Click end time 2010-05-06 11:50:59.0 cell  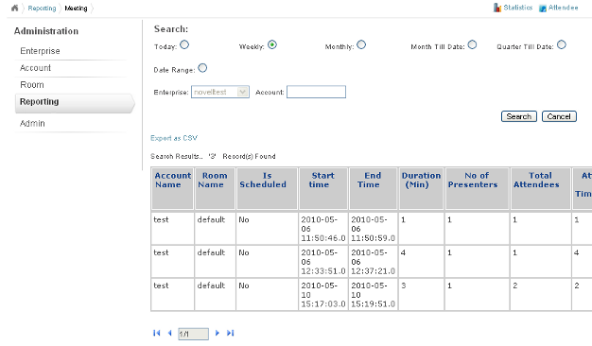373,229
